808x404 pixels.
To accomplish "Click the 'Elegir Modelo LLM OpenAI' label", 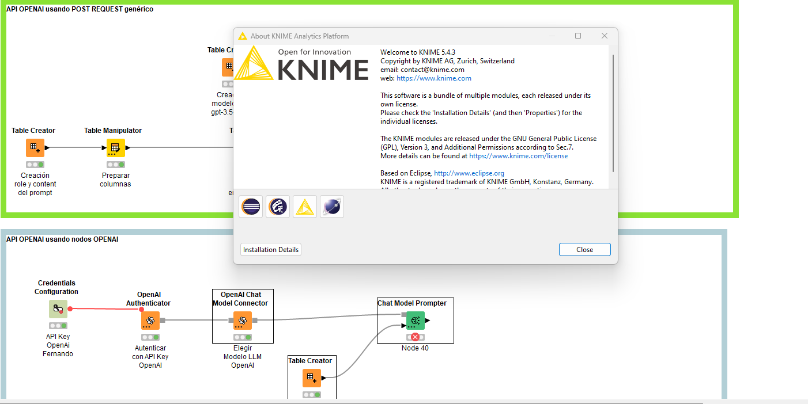I will (243, 357).
